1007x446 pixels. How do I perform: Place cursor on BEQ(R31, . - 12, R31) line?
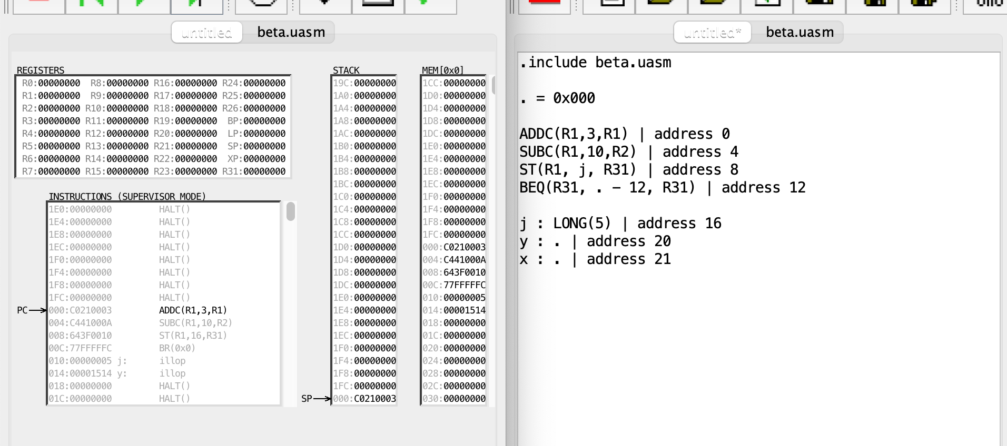click(663, 188)
